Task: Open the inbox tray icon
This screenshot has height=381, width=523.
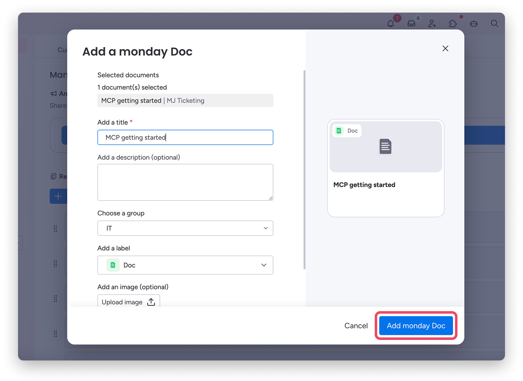Action: (x=411, y=23)
